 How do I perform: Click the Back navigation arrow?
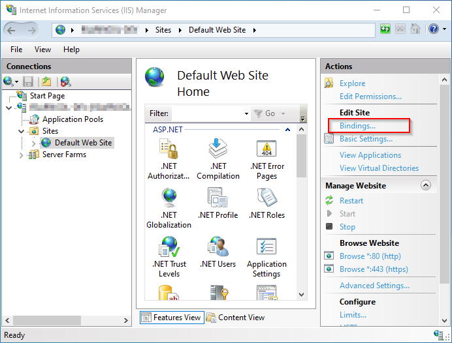(x=11, y=30)
